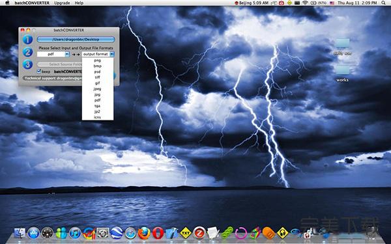
Task: Launch Firefox from the dock
Action: [144, 234]
